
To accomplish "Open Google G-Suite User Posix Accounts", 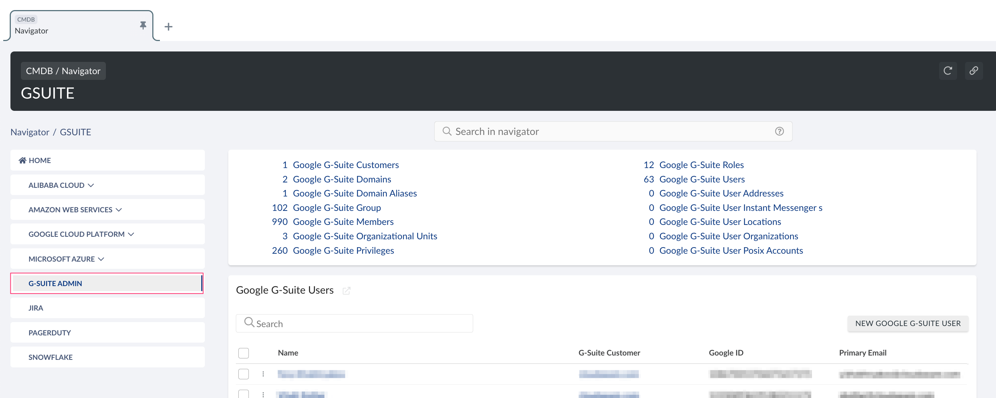I will click(731, 250).
